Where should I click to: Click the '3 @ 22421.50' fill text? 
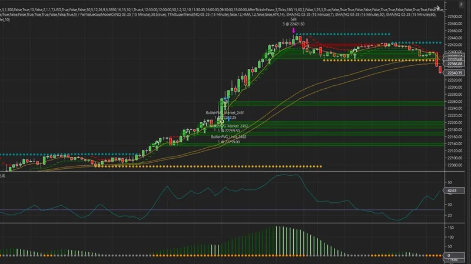(293, 24)
